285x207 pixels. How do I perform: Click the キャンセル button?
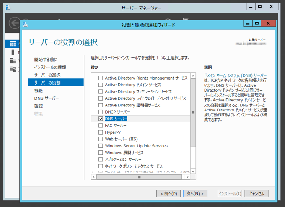pos(256,194)
